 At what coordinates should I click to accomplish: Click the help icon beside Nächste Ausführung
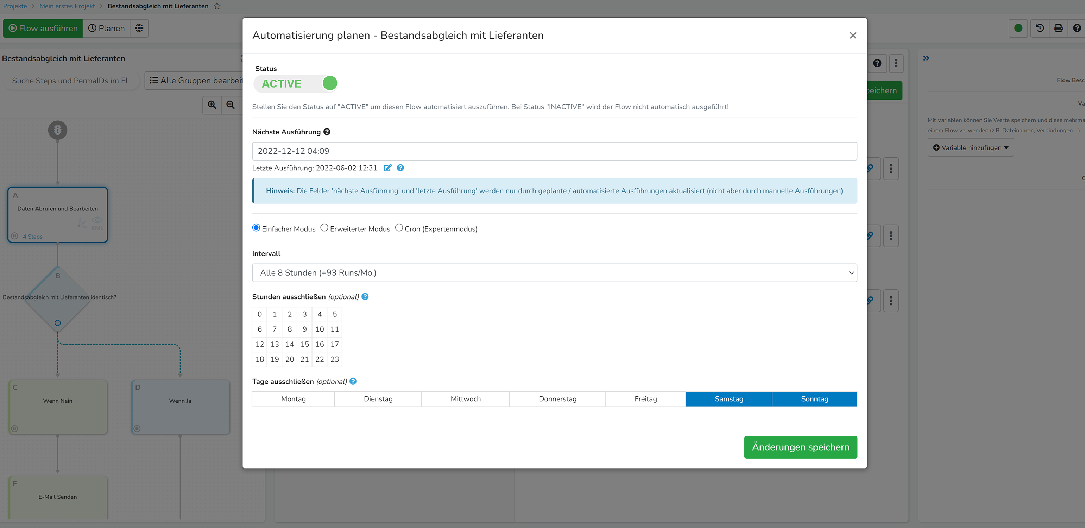tap(327, 132)
